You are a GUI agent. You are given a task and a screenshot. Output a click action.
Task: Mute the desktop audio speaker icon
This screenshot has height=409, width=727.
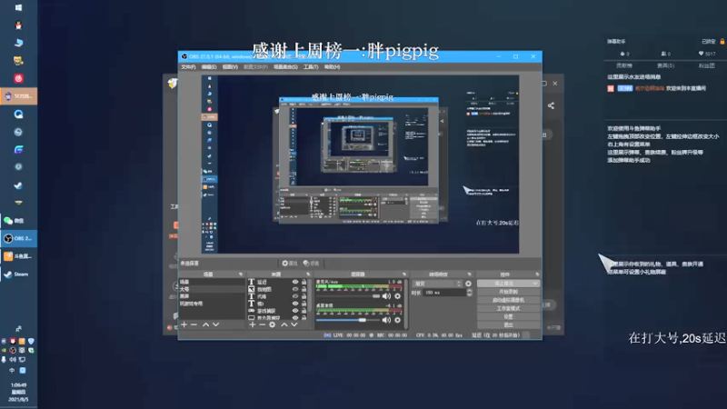click(x=386, y=320)
